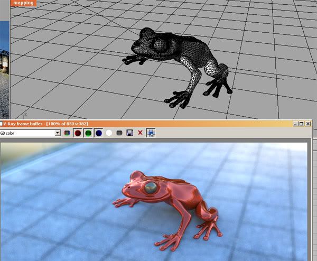Maximize the V-Ray frame buffer window
Screen dimensions: 317x261
301,124
